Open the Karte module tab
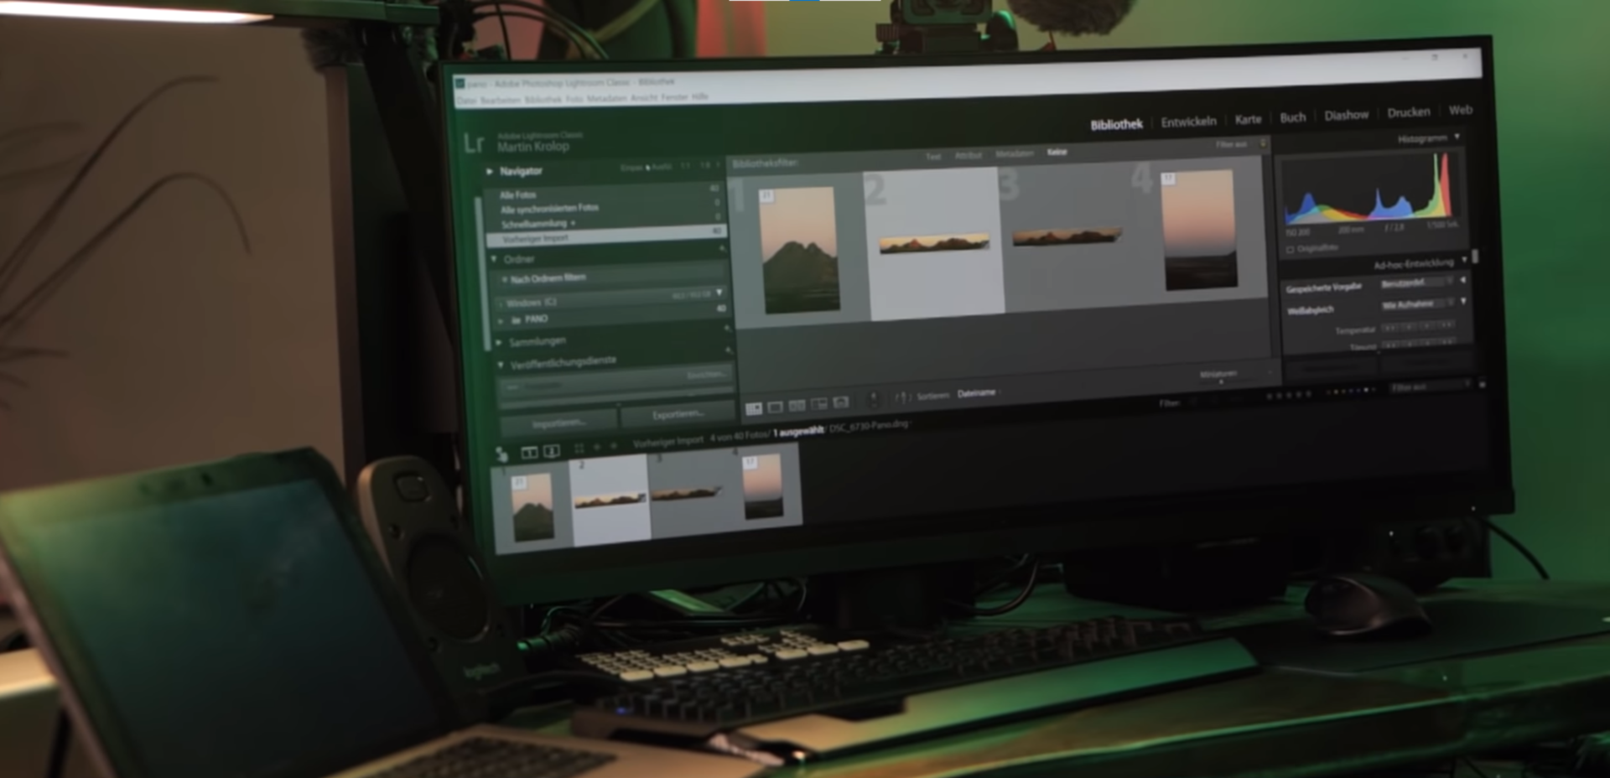 click(x=1248, y=119)
